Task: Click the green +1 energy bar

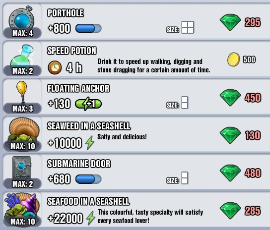Action: (88, 104)
